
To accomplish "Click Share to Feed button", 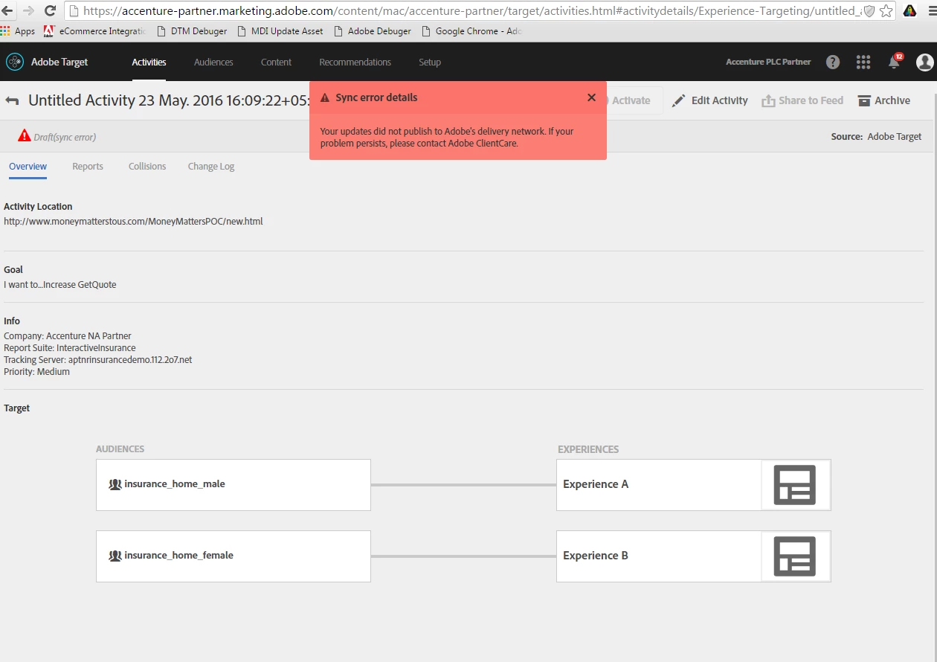I will pos(802,100).
